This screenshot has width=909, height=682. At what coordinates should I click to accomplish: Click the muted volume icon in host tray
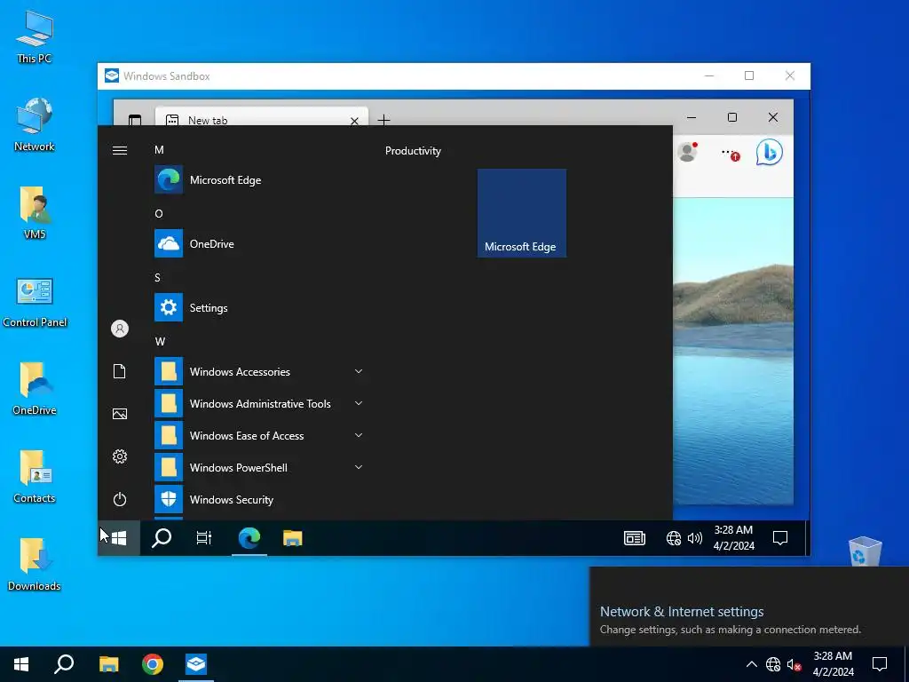pyautogui.click(x=794, y=664)
